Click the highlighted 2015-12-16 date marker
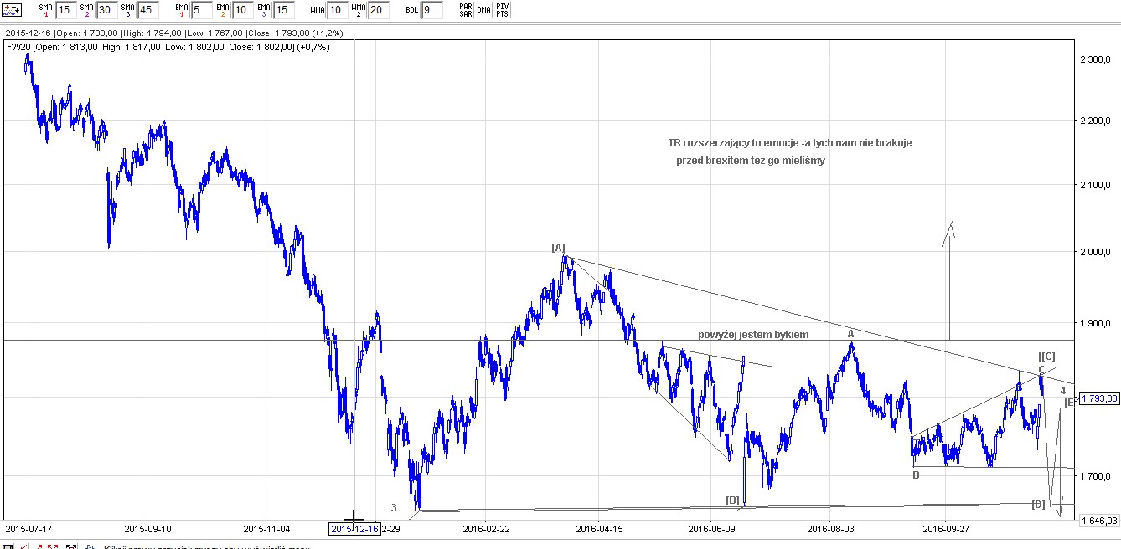Screen dimensions: 1121x549 click(354, 529)
